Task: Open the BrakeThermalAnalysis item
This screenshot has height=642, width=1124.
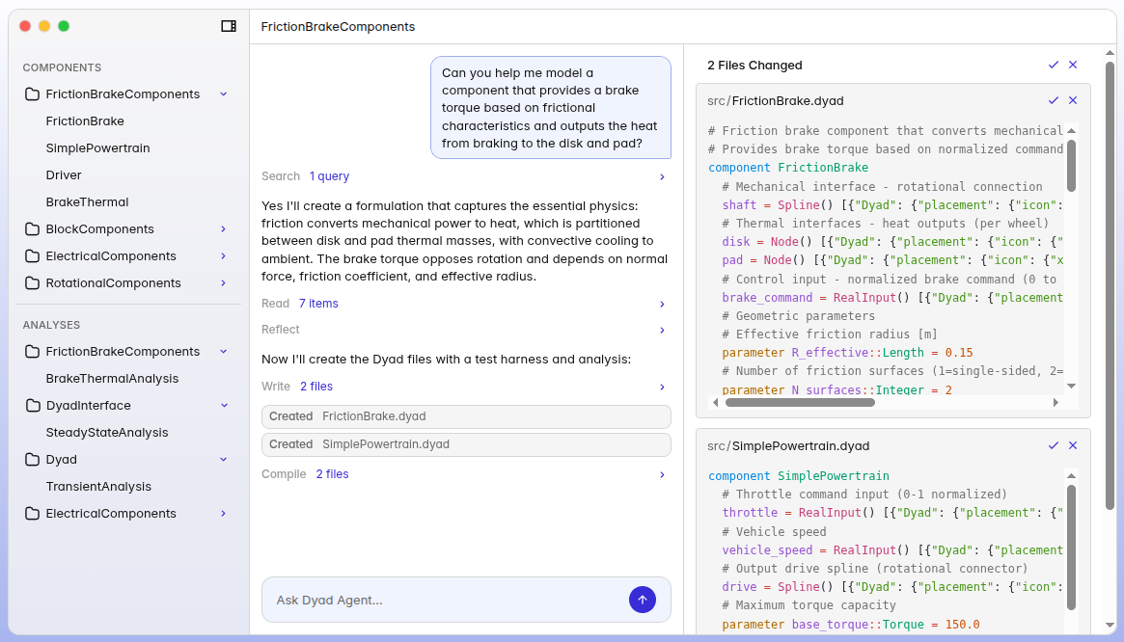Action: pyautogui.click(x=112, y=378)
